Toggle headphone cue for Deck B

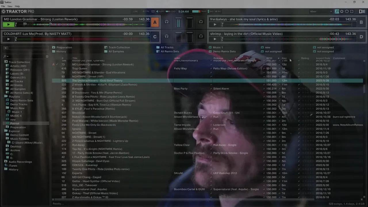coord(201,22)
